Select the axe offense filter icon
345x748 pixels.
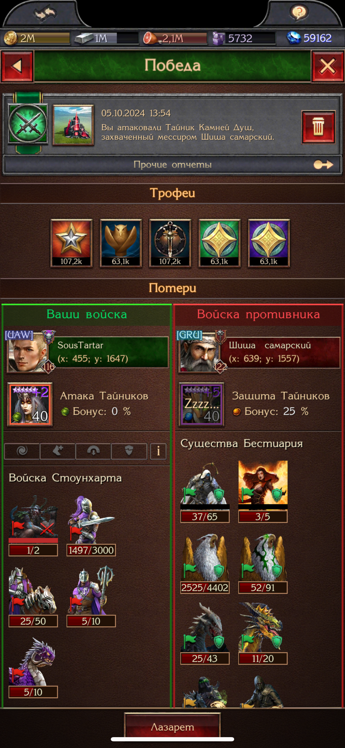click(x=58, y=451)
